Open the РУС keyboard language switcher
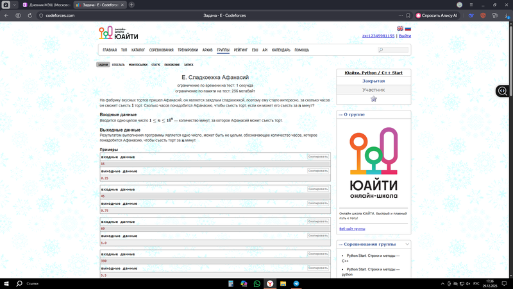The height and width of the screenshot is (289, 513). point(476,283)
